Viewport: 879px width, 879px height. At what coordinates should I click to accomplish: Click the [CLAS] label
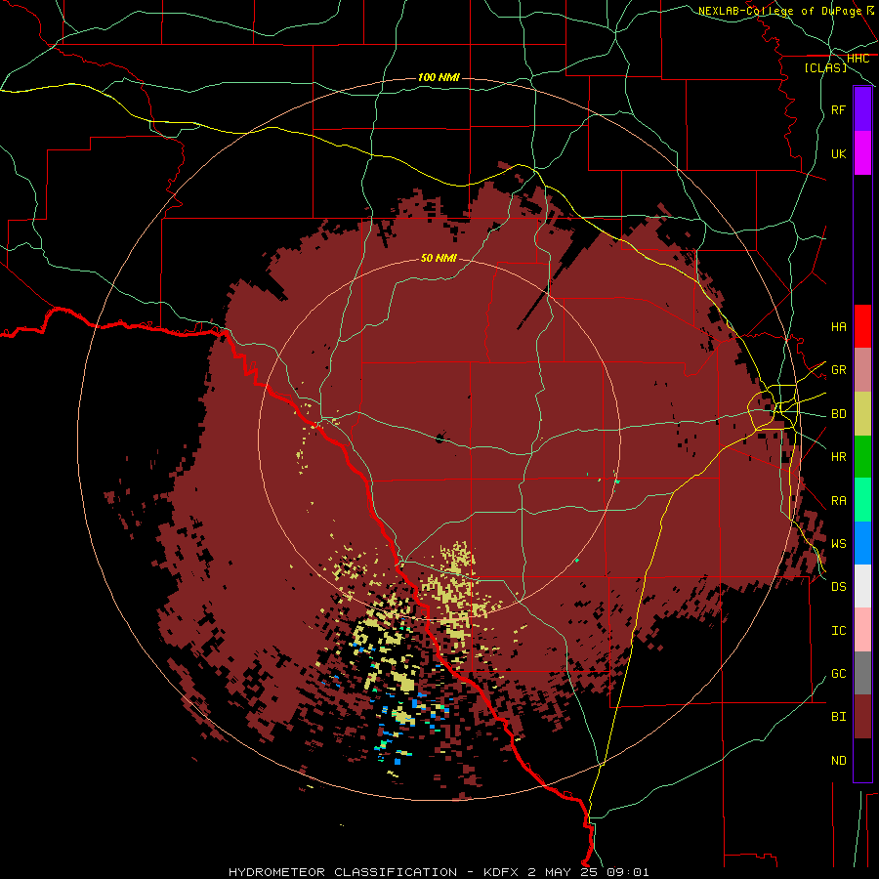click(x=825, y=67)
